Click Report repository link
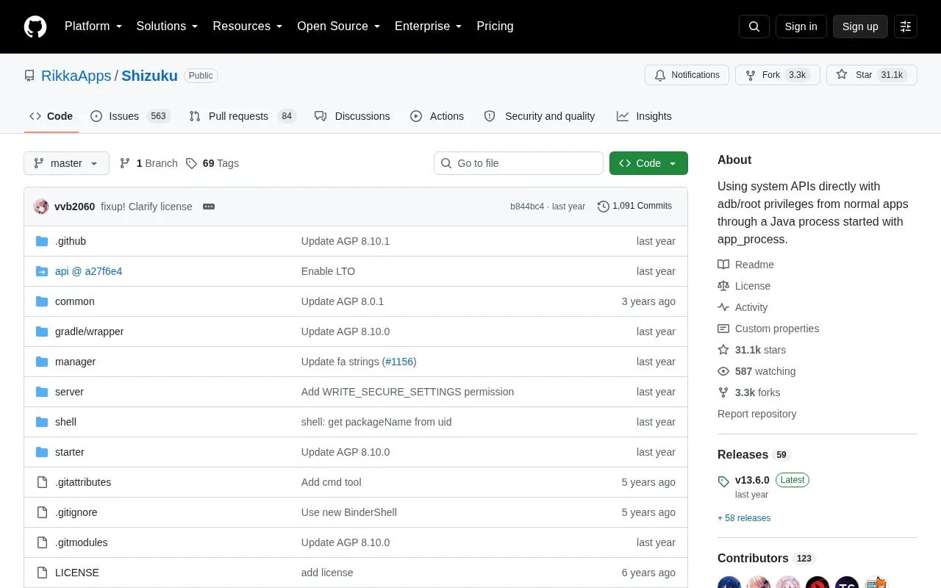Viewport: 941px width, 588px height. pyautogui.click(x=756, y=414)
